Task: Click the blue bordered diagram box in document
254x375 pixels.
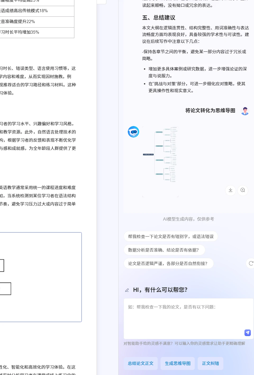Action: [41, 277]
